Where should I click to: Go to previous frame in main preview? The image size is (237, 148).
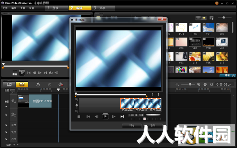(x=34, y=73)
